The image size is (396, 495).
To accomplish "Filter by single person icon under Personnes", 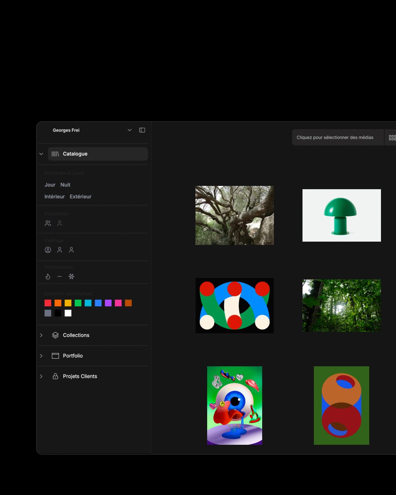I will point(60,223).
